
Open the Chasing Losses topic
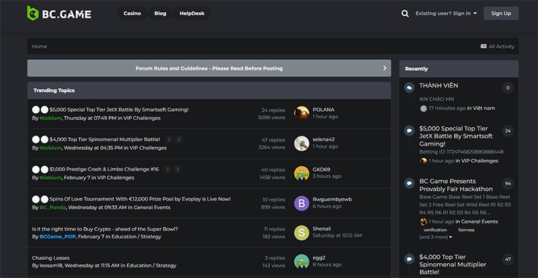[x=51, y=258]
